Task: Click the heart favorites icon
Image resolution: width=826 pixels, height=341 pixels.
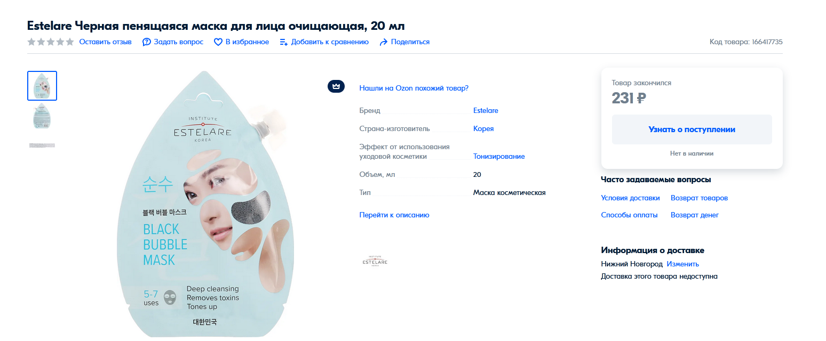Action: coord(218,42)
